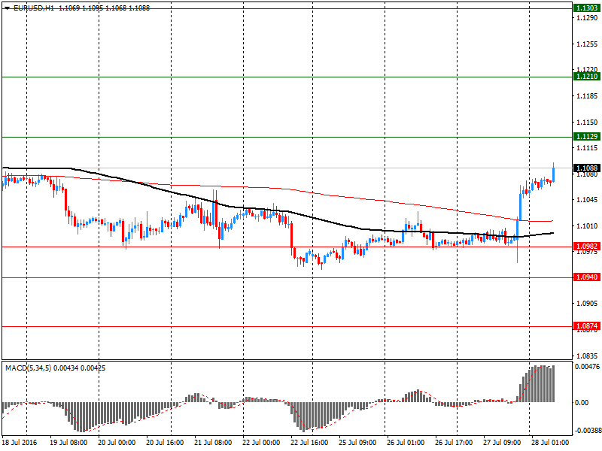The image size is (602, 451).
Task: Select the 1.1129 resistance level label
Action: 587,137
